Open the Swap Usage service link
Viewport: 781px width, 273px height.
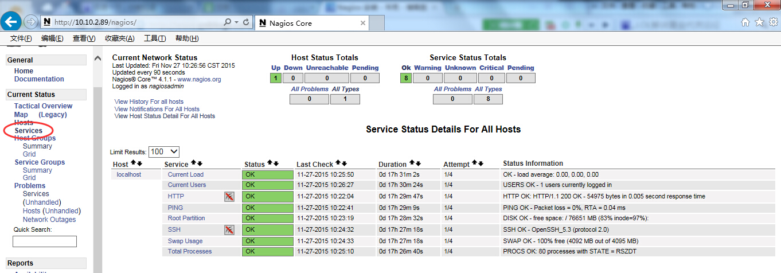click(185, 241)
